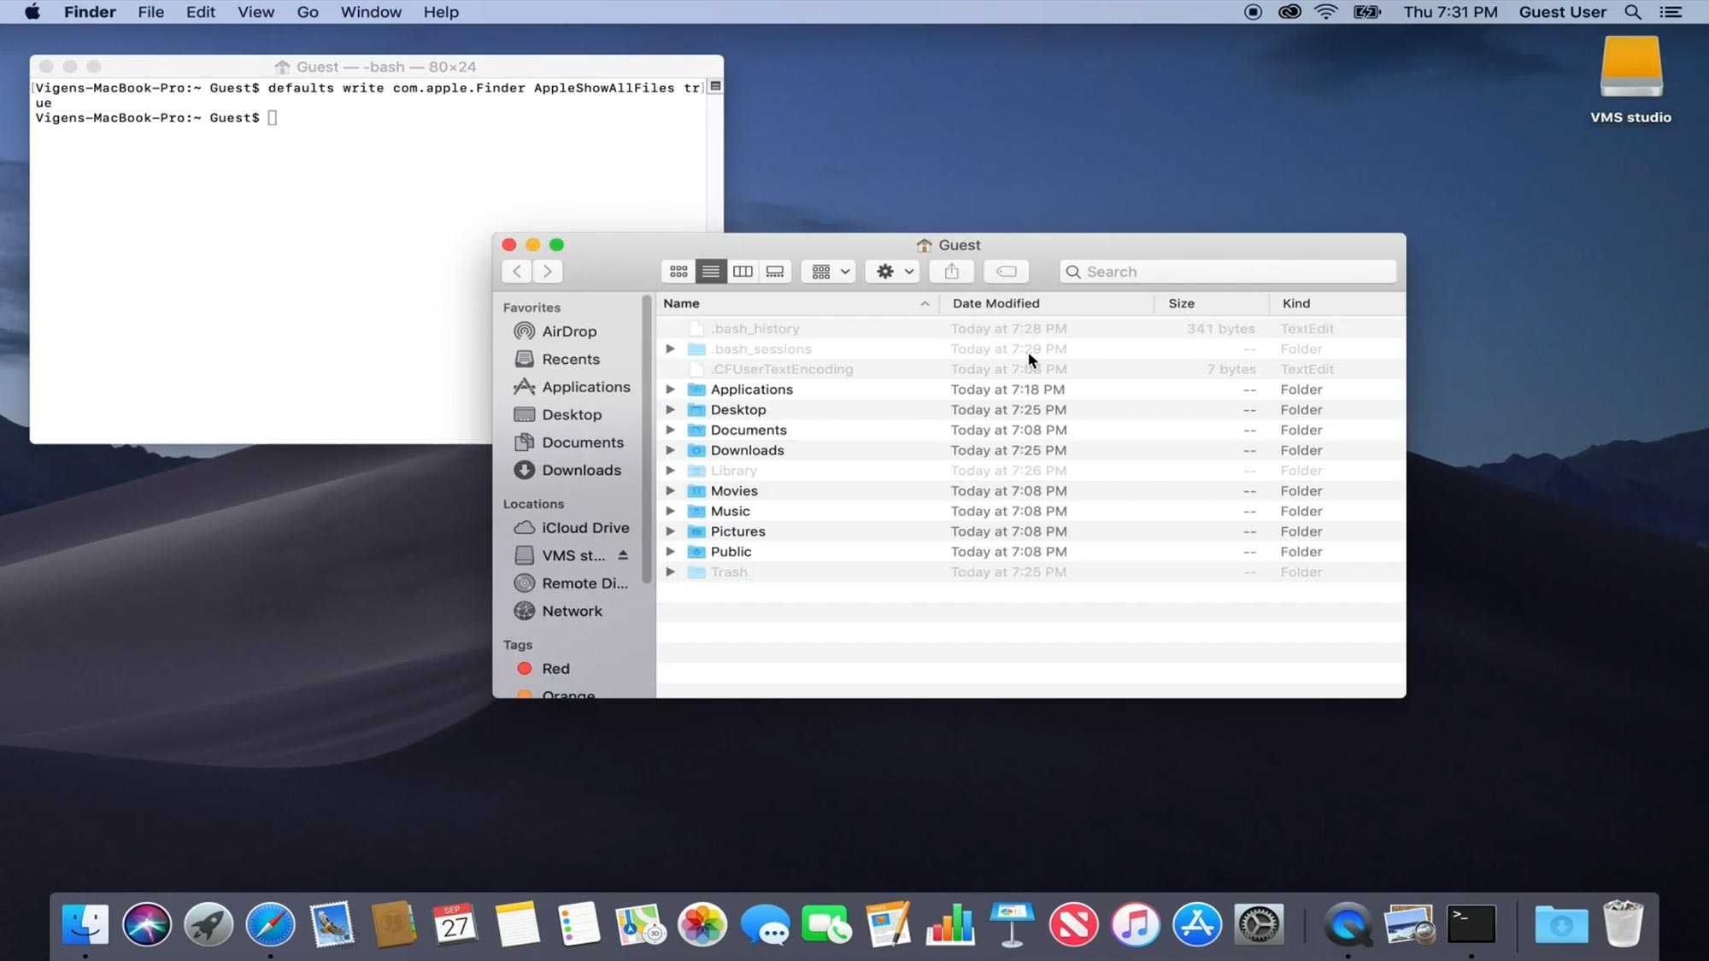The height and width of the screenshot is (961, 1709).
Task: Click the Edit Tags toolbar button
Action: (1006, 272)
